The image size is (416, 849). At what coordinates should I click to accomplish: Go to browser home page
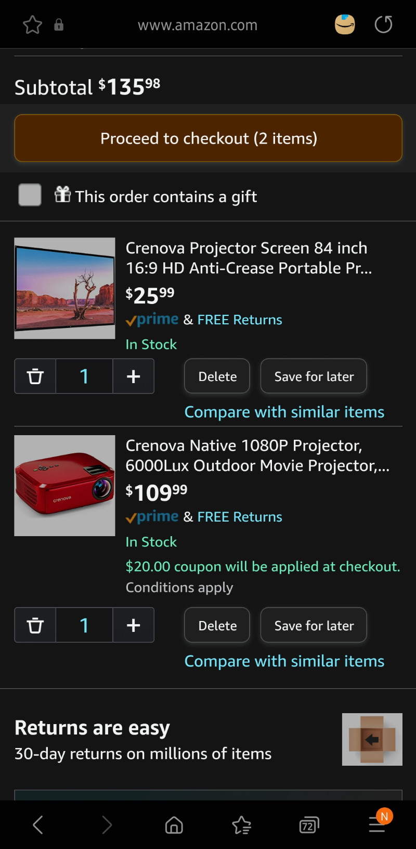click(174, 825)
